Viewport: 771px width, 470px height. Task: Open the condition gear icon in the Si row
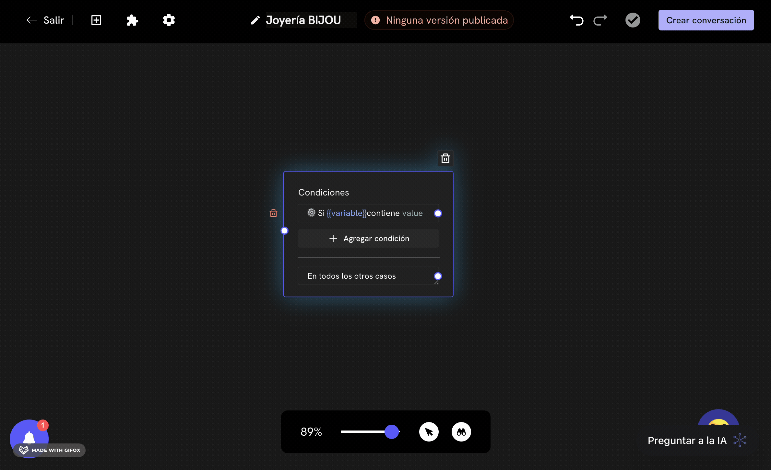pos(311,213)
